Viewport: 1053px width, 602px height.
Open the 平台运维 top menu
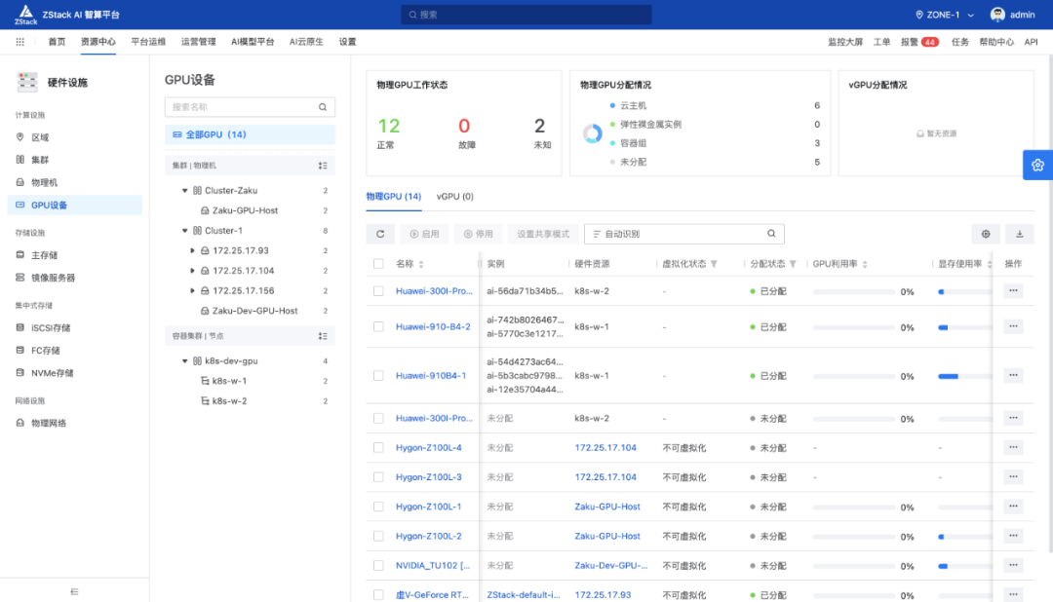coord(148,42)
